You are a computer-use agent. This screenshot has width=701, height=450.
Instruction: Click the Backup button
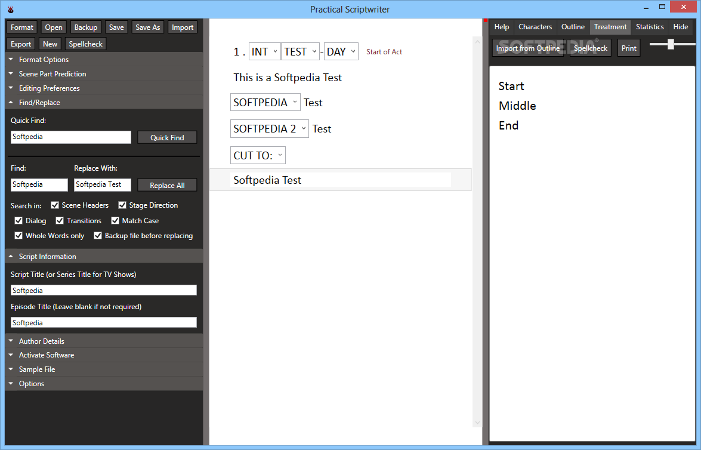coord(86,27)
